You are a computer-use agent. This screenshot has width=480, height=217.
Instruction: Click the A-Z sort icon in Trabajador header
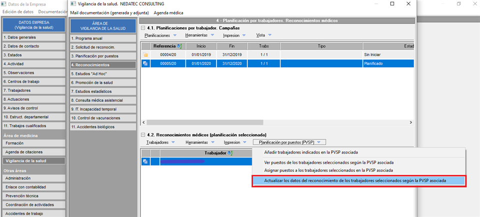click(230, 153)
